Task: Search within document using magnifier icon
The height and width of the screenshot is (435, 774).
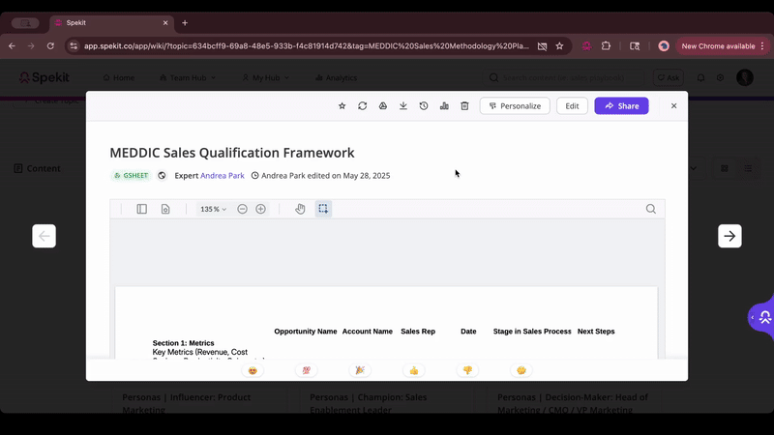Action: (x=651, y=209)
